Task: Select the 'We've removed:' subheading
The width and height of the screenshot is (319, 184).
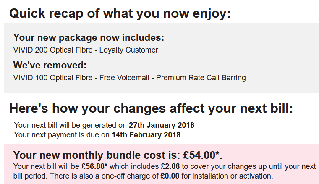Action: [x=50, y=66]
